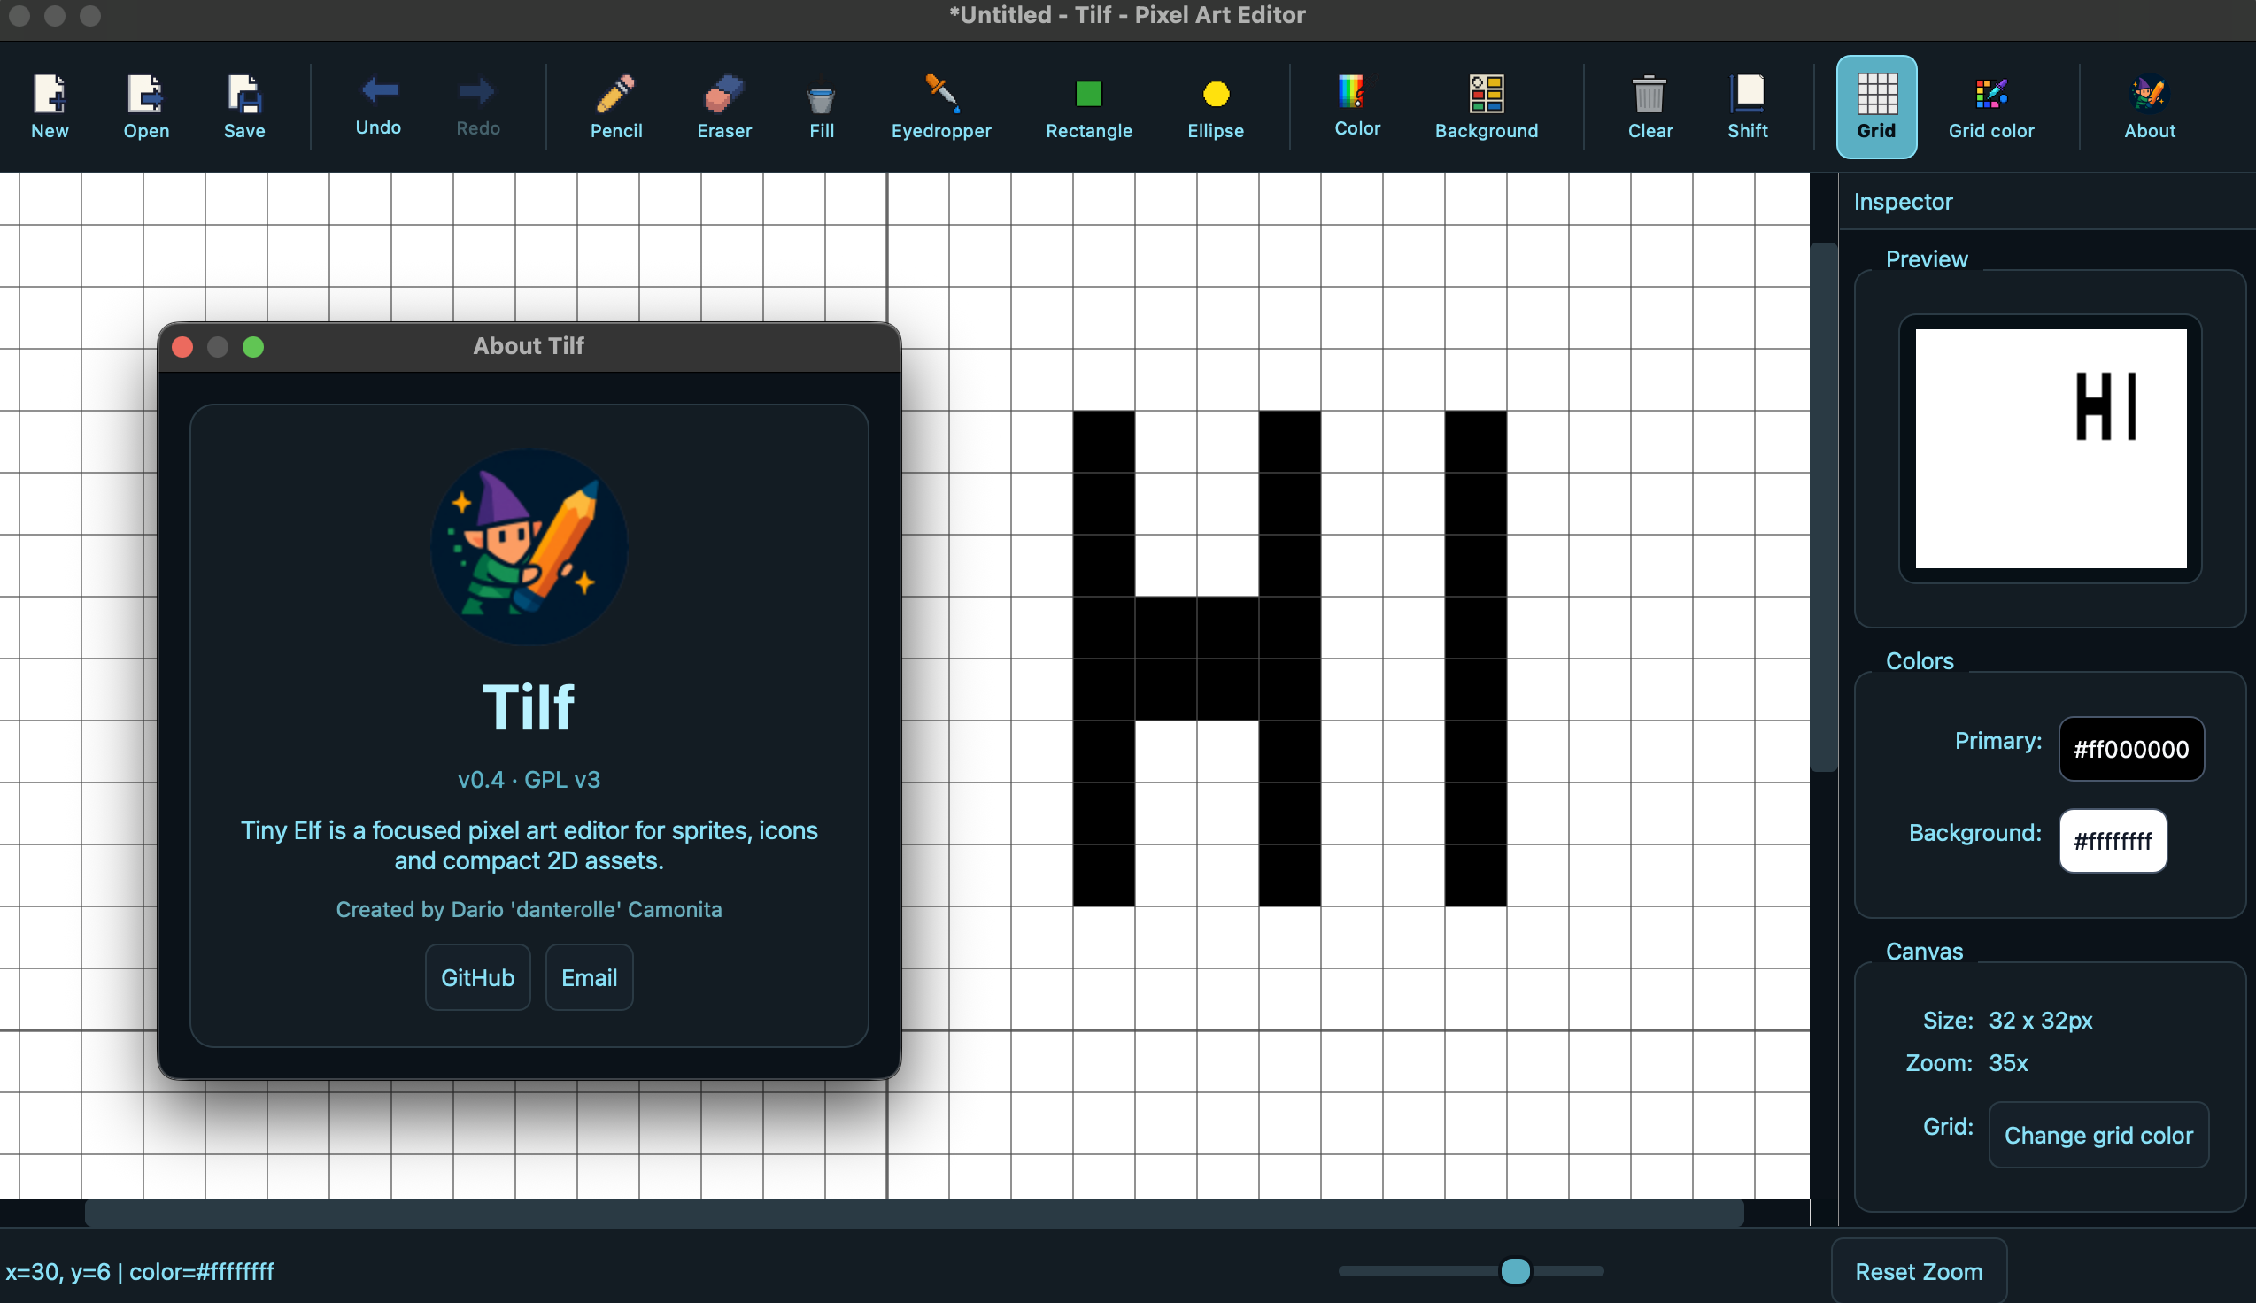Click the 'v0.4 · GPL v3' version text
Viewport: 2256px width, 1303px height.
529,780
